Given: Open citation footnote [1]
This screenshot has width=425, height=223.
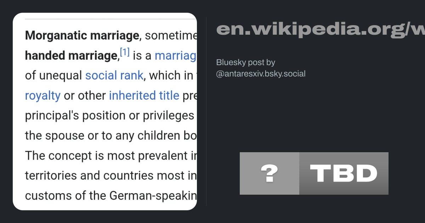Looking at the screenshot, I should (x=125, y=53).
